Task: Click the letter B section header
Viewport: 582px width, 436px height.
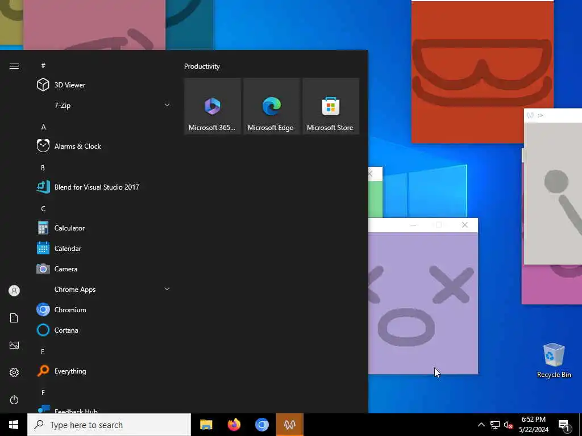Action: coord(43,167)
